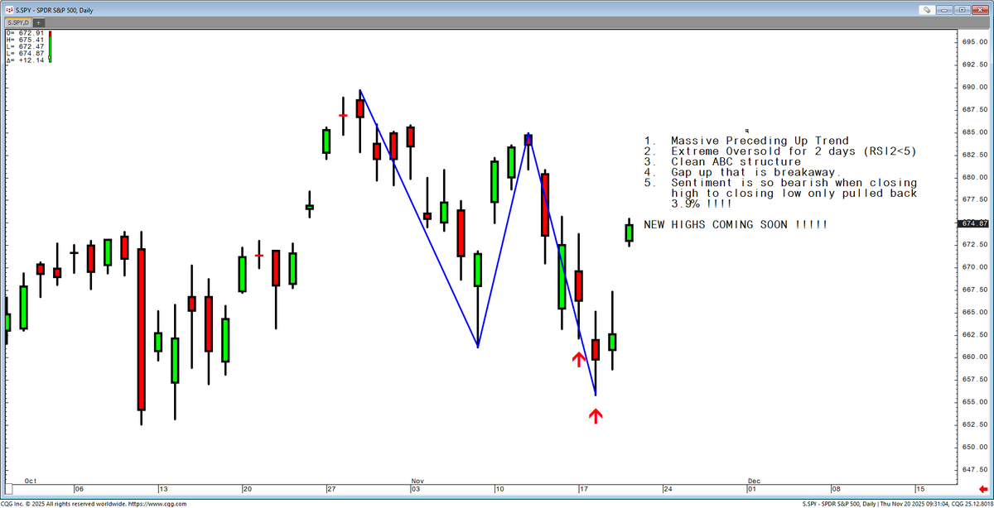Click the 13 date marker on time axis
Viewport: 994px width, 508px height.
click(164, 489)
